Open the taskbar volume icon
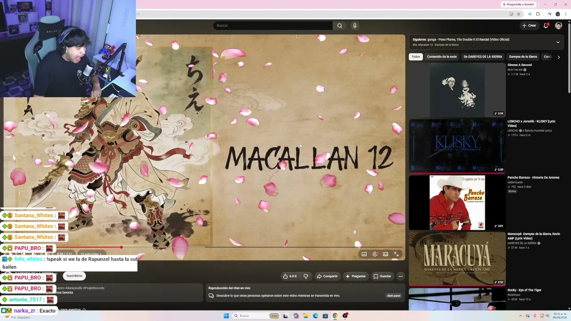The height and width of the screenshot is (321, 571). click(547, 316)
